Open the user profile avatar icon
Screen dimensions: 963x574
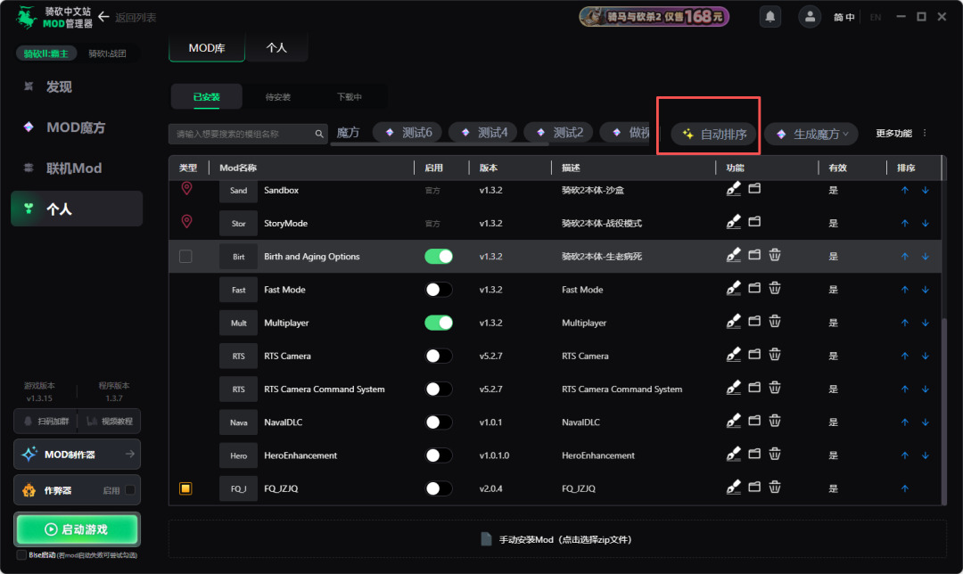pyautogui.click(x=810, y=17)
